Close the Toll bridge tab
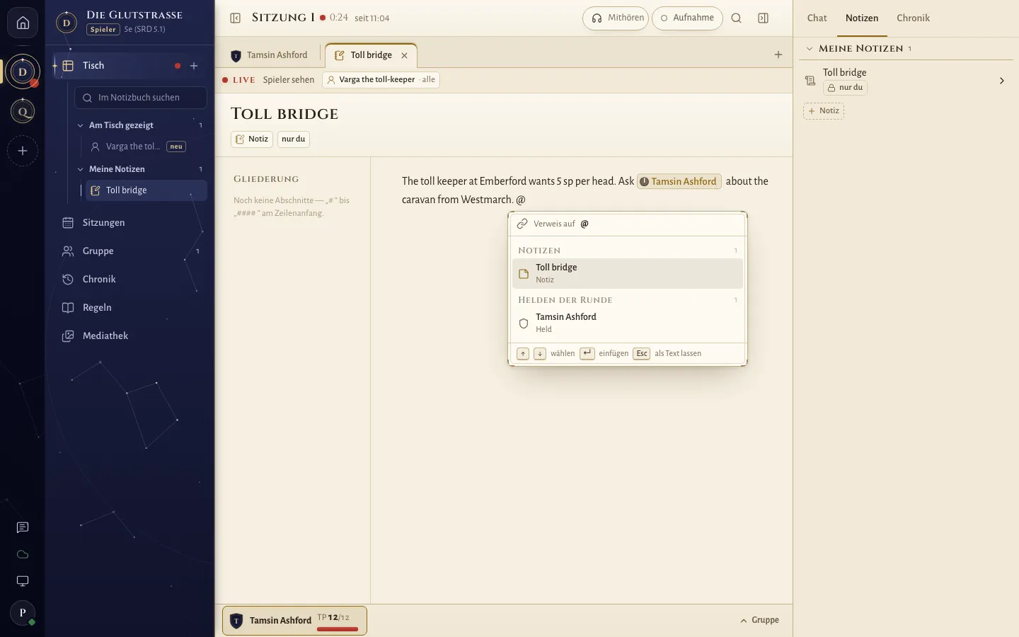 click(x=405, y=55)
